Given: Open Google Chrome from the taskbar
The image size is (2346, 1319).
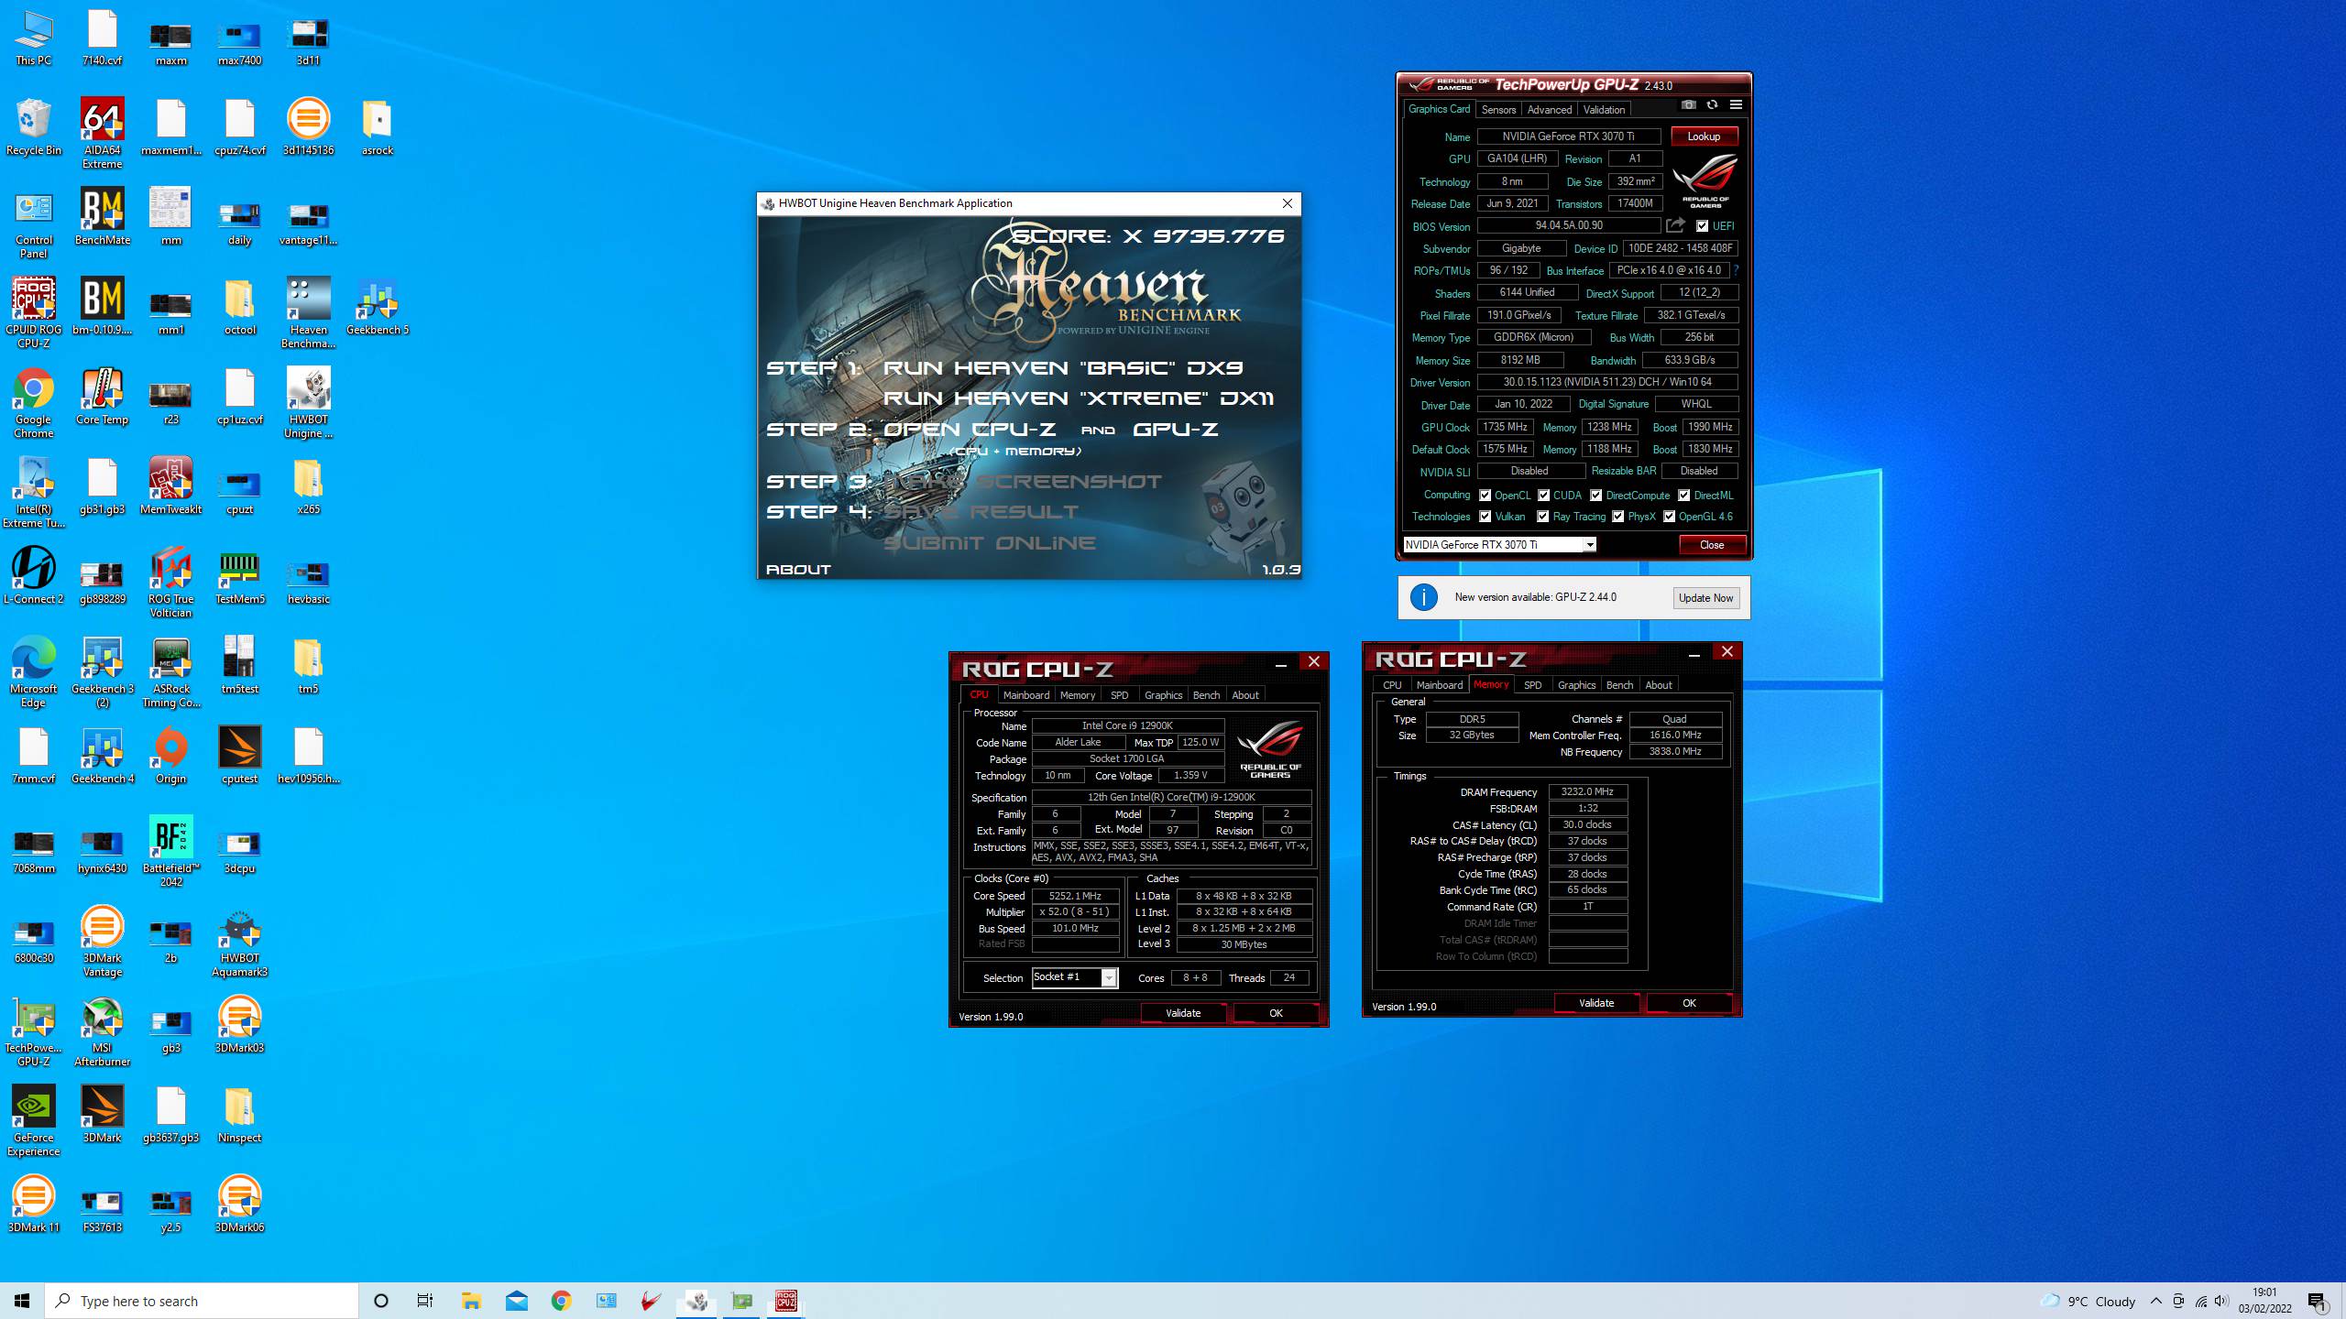Looking at the screenshot, I should (561, 1301).
